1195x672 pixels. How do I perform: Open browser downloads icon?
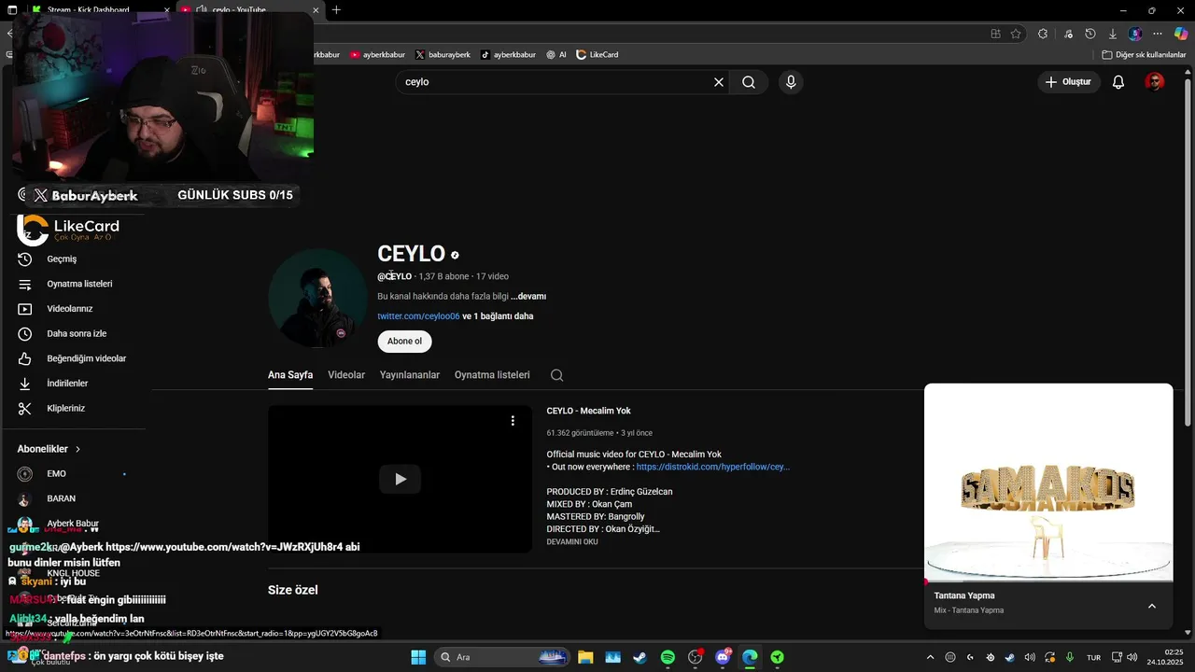point(1113,34)
